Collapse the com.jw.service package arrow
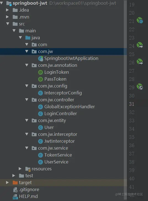The image size is (148, 201). 27,148
